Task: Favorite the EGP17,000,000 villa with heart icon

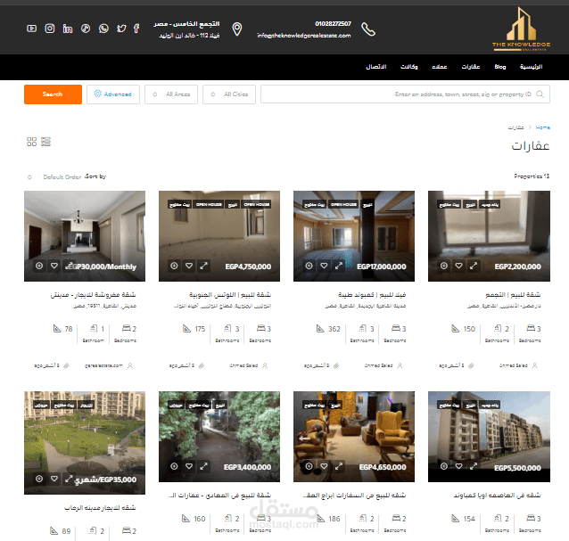Action: [324, 266]
